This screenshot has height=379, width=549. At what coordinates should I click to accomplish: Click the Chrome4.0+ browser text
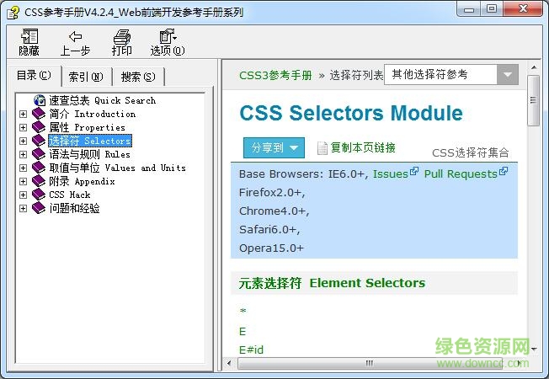coord(274,211)
